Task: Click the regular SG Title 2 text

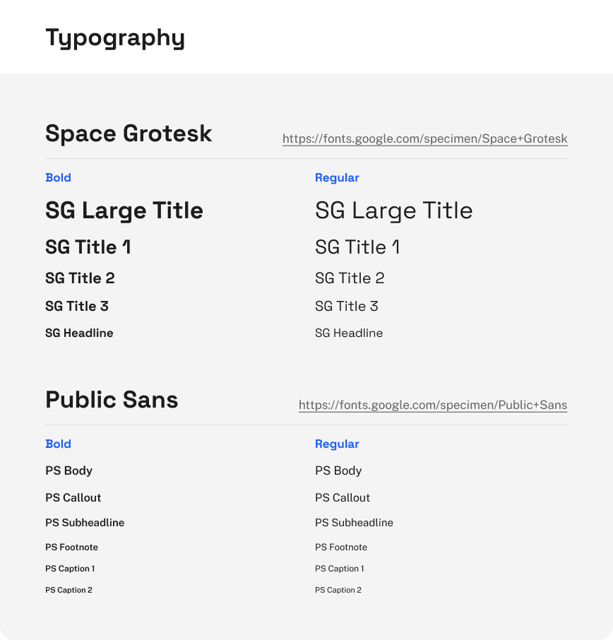Action: point(350,278)
